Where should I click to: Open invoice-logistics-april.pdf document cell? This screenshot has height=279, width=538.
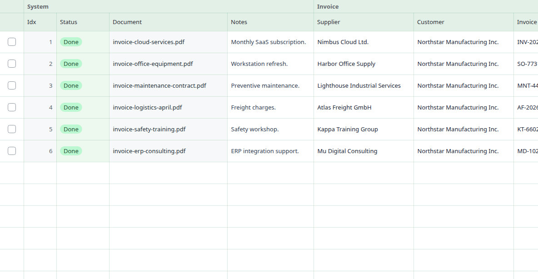click(168, 107)
